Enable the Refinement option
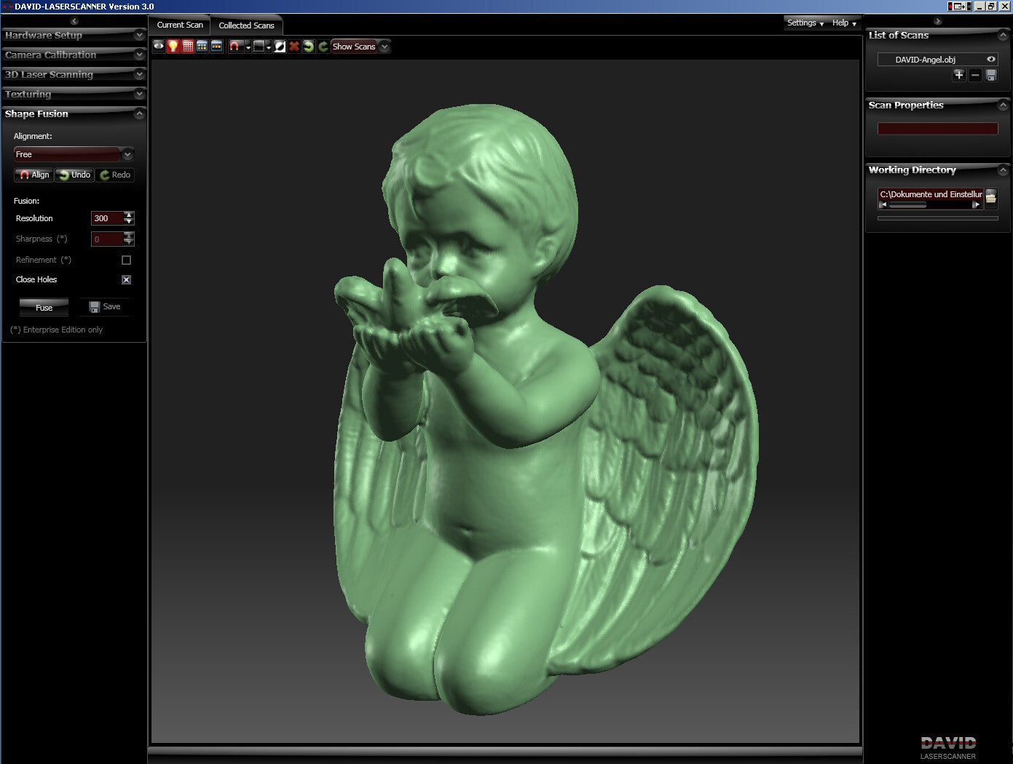This screenshot has height=764, width=1013. 126,260
